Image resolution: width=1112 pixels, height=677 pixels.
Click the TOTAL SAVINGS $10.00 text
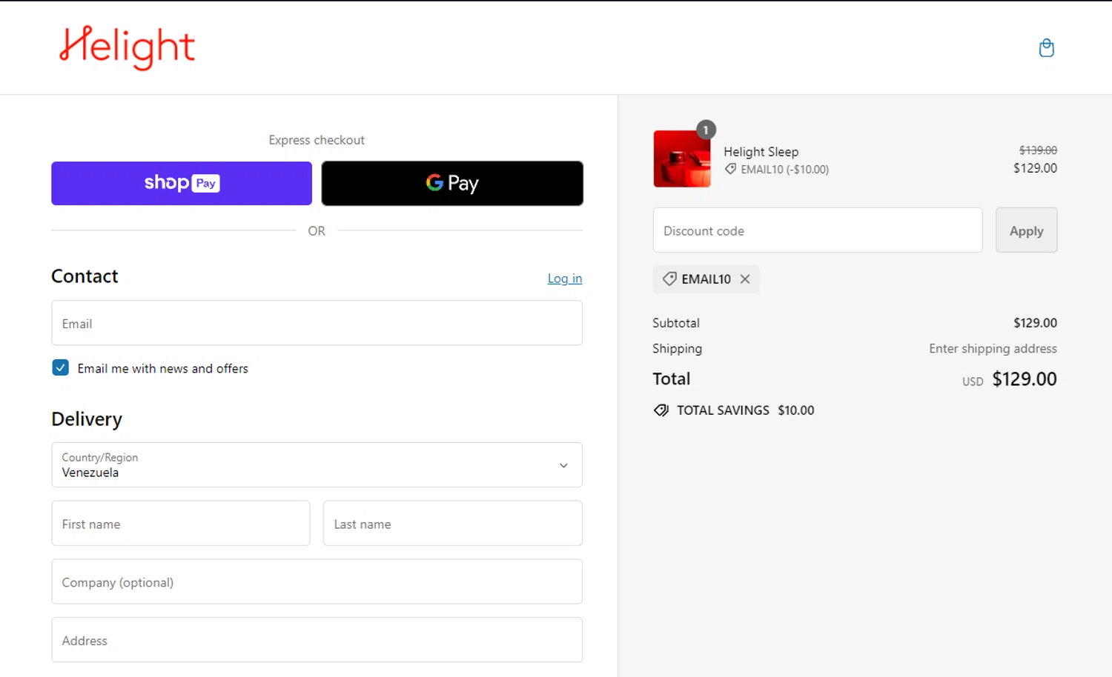click(746, 410)
